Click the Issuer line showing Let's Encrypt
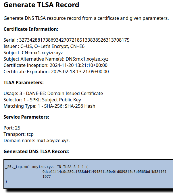Image resolution: width=173 pixels, height=193 pixels. (x=44, y=46)
